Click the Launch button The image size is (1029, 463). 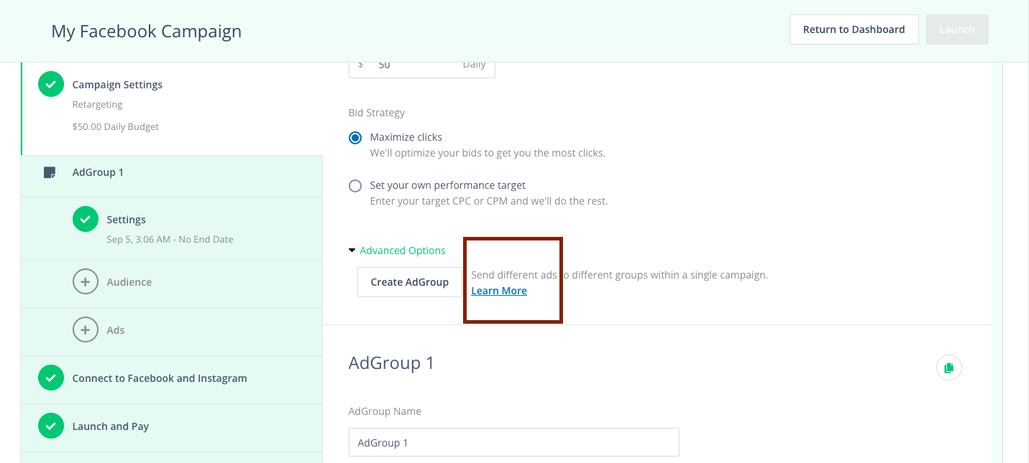point(957,29)
